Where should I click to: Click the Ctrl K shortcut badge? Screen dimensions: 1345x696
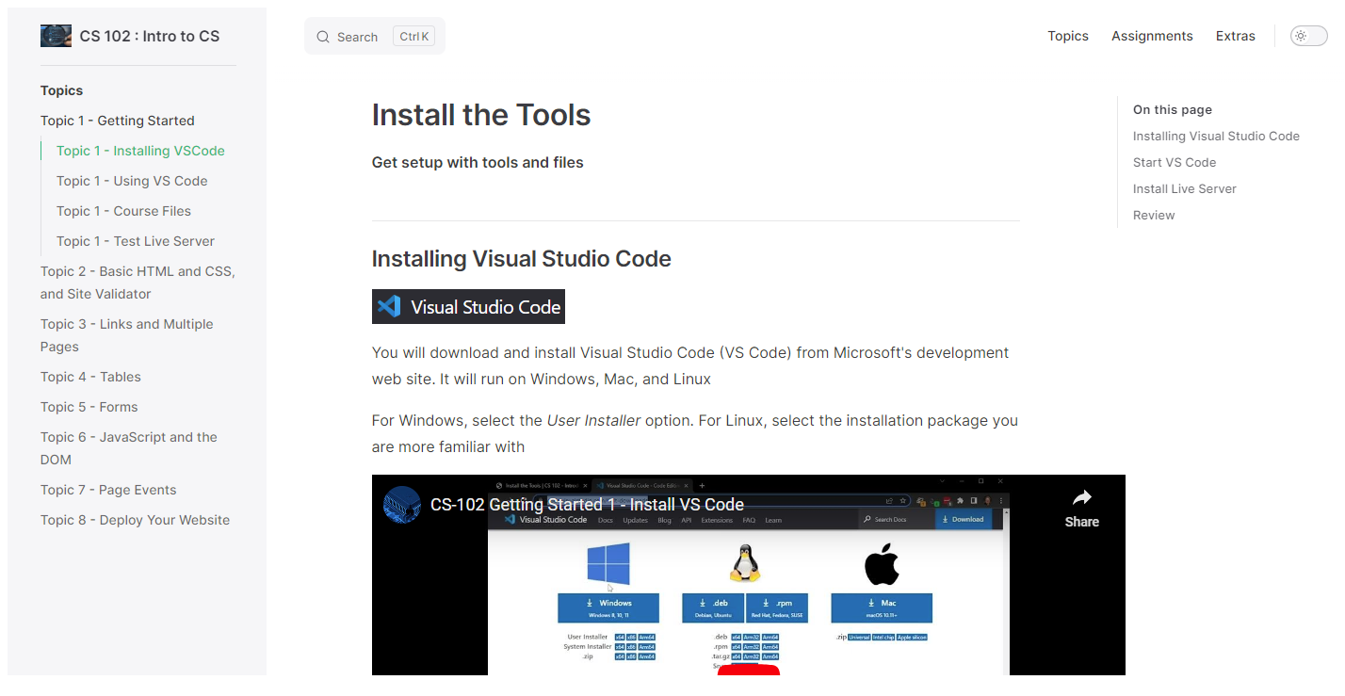pyautogui.click(x=414, y=37)
